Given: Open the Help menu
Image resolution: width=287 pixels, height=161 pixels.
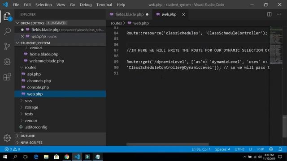Looking at the screenshot, I should pyautogui.click(x=121, y=5).
